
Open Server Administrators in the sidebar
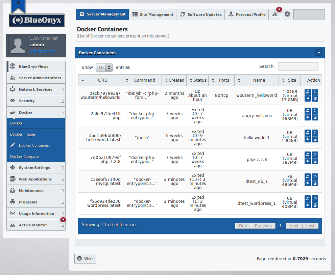[x=36, y=78]
